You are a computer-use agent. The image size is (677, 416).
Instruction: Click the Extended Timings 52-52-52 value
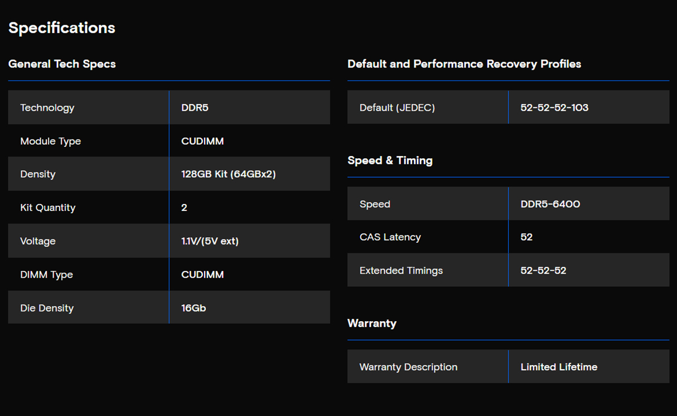tap(543, 271)
